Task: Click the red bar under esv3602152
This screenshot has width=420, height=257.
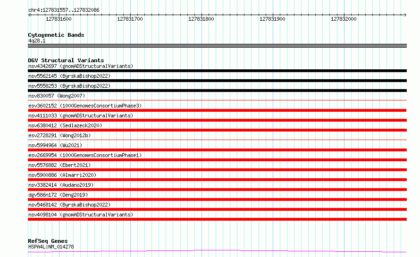Action: 217,110
